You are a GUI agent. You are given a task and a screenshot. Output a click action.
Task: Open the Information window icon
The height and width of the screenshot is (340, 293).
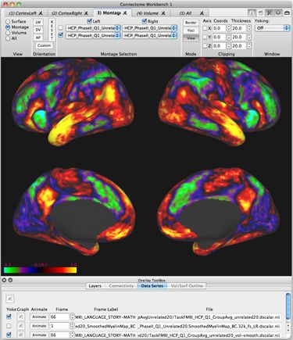[252, 13]
